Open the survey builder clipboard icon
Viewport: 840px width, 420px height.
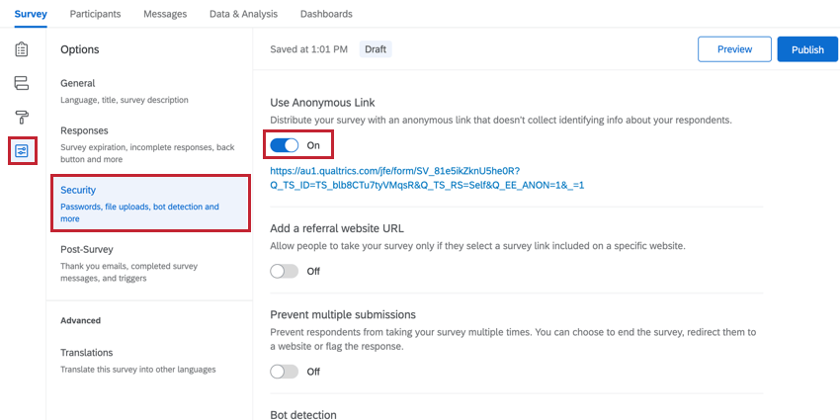22,49
